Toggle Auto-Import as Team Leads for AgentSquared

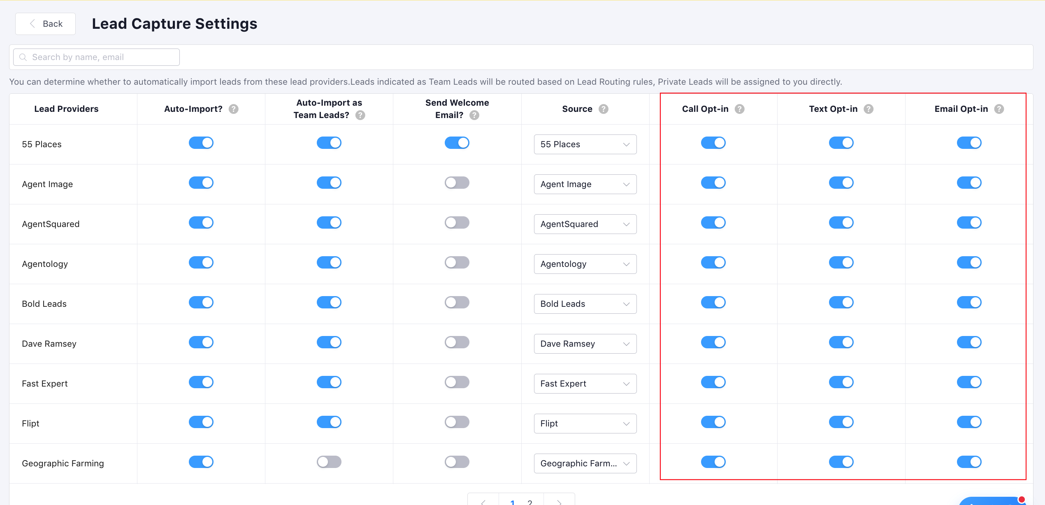329,222
